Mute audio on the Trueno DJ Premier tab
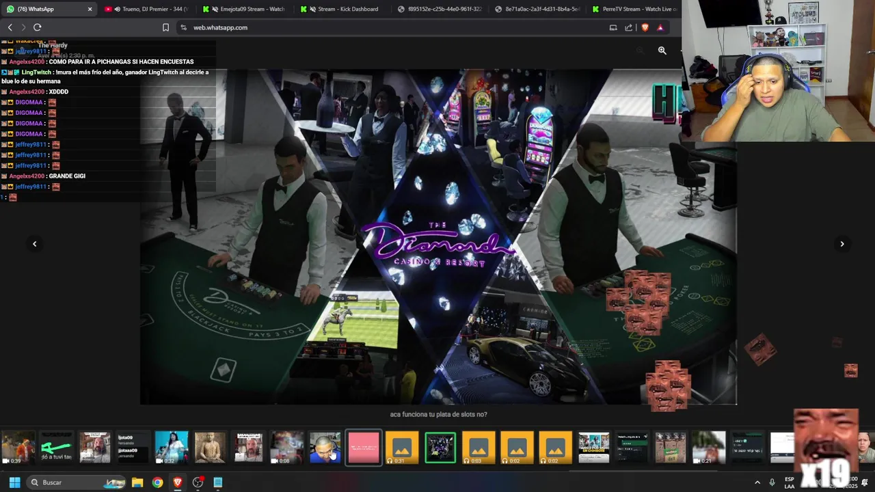875x492 pixels. point(118,9)
